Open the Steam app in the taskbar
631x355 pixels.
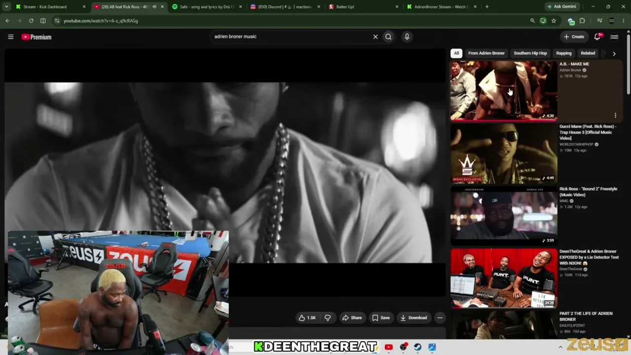pyautogui.click(x=418, y=347)
